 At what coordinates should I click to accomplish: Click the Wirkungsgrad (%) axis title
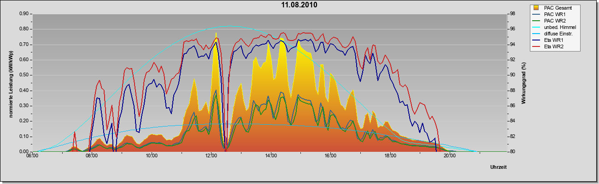pyautogui.click(x=524, y=83)
